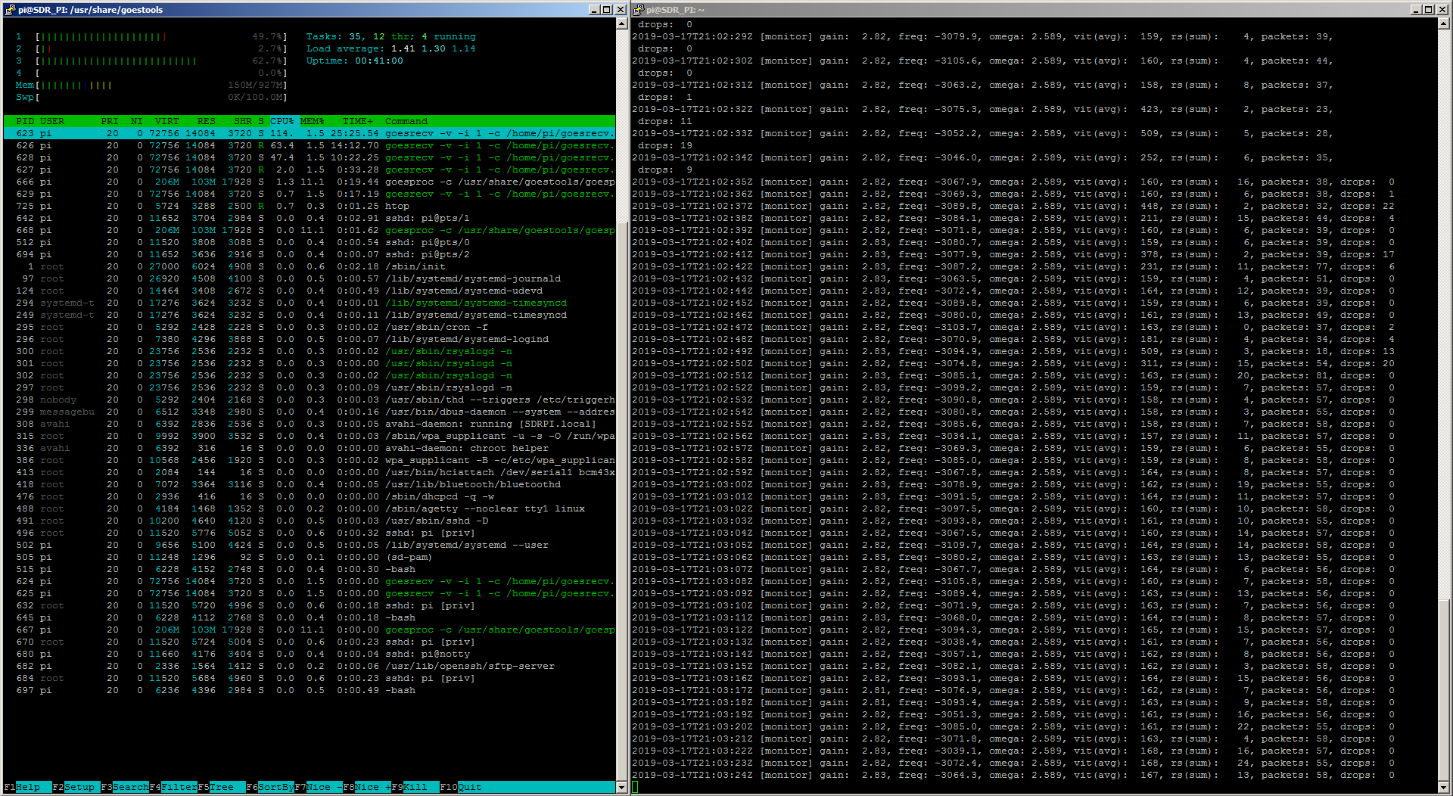Click F10 Quit in htop footer
The width and height of the screenshot is (1453, 796).
(461, 787)
